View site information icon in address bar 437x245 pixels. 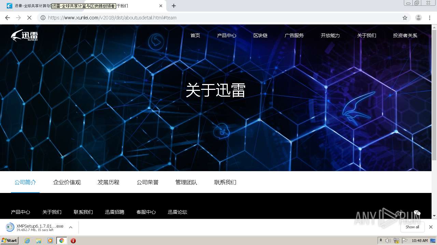click(43, 18)
